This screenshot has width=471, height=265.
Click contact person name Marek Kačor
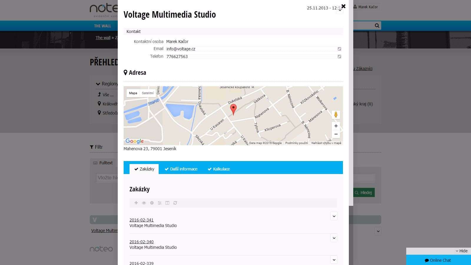[177, 42]
